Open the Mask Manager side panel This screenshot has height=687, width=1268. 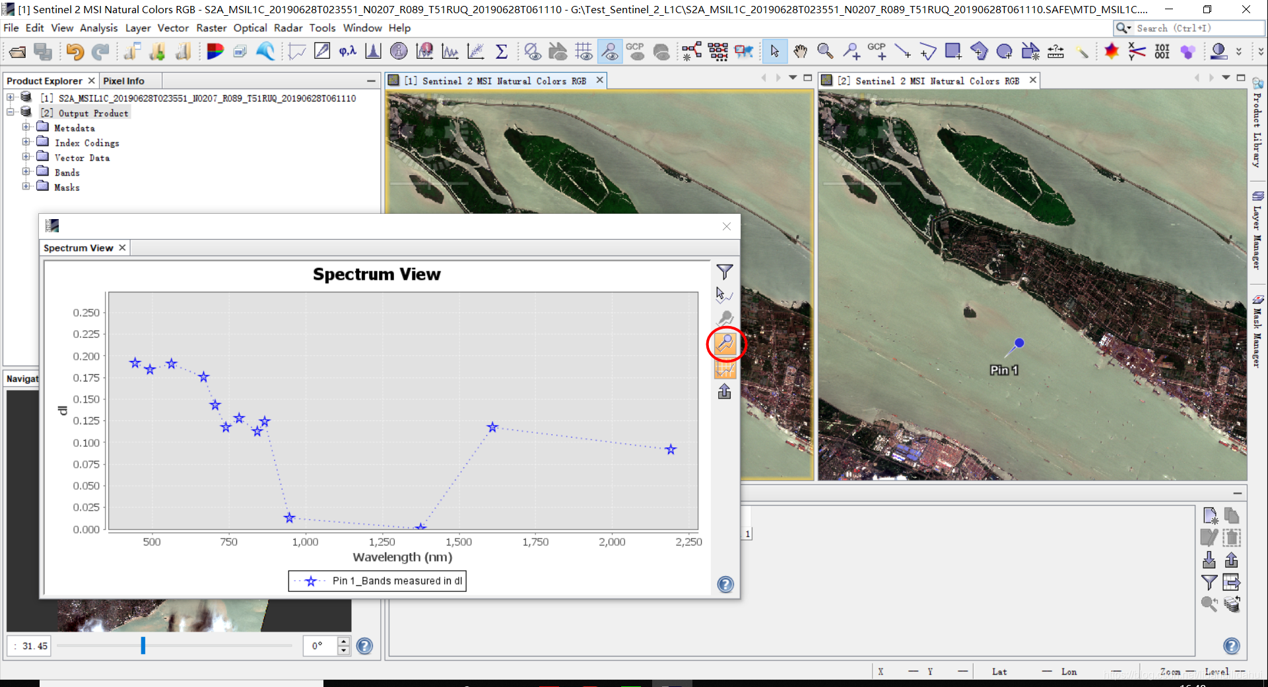(1257, 331)
